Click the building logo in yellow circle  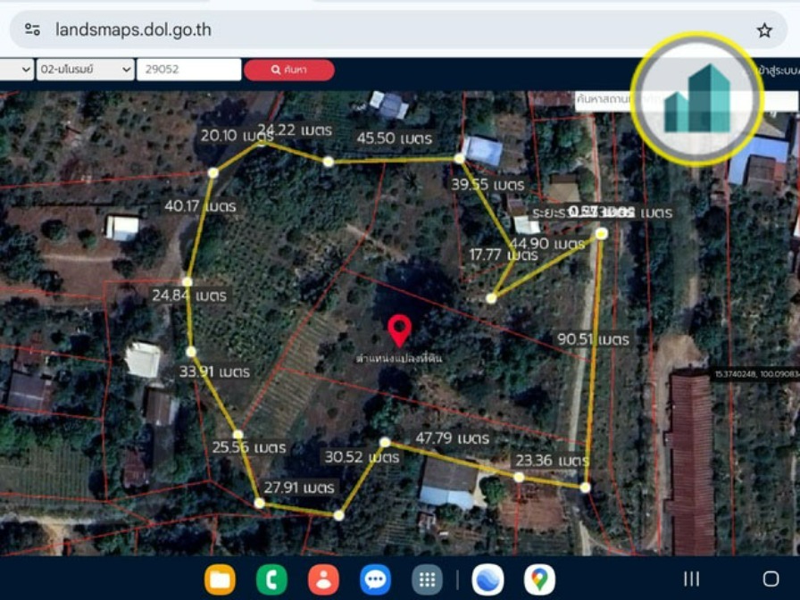pos(697,99)
